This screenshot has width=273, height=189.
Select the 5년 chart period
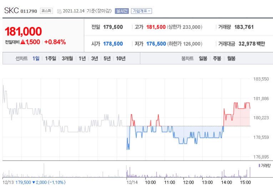coord(107,58)
